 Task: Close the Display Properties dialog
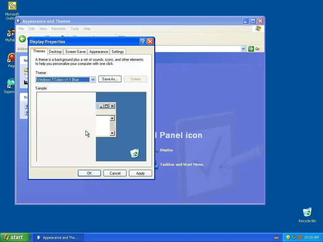click(x=150, y=42)
